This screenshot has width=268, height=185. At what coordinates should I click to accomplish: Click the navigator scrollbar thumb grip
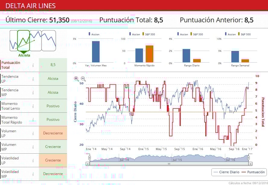click(x=169, y=164)
